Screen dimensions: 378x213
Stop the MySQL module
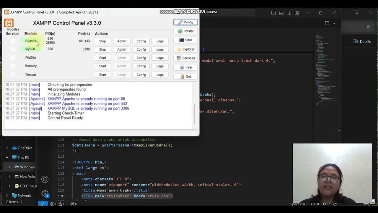pos(102,49)
